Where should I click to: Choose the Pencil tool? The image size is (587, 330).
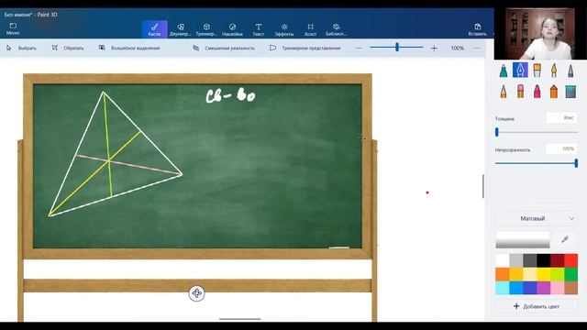[x=504, y=92]
